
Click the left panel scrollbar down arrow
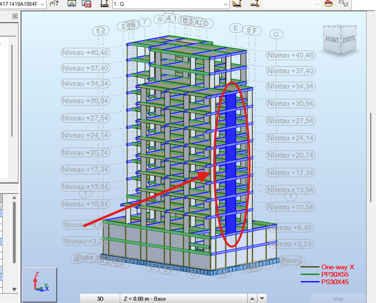tap(14, 290)
